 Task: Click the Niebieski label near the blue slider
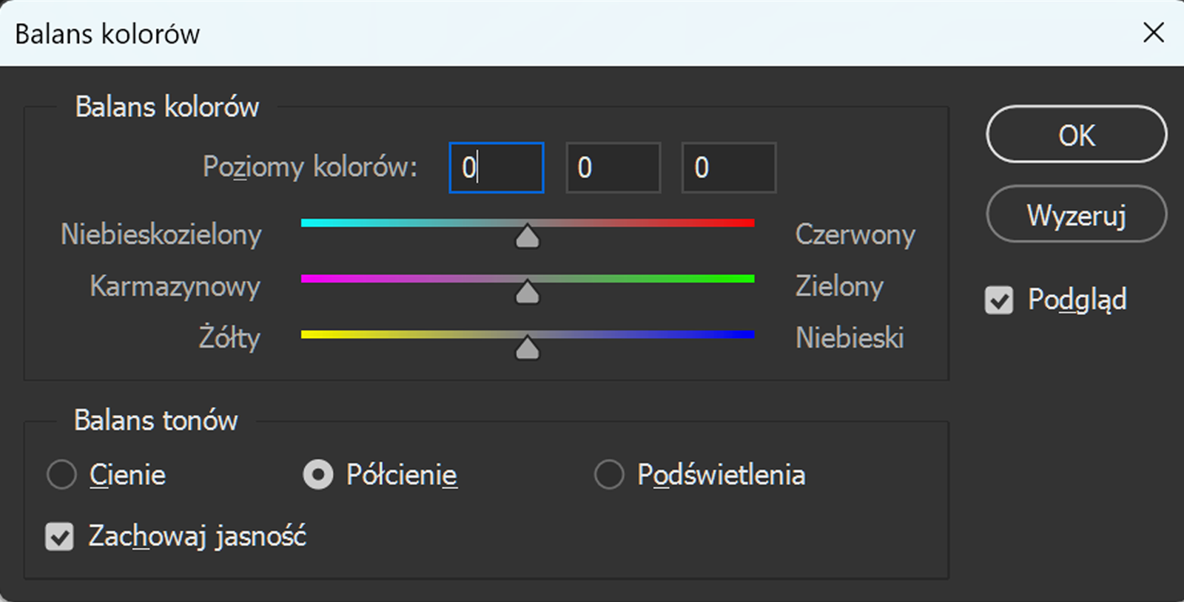pos(850,338)
